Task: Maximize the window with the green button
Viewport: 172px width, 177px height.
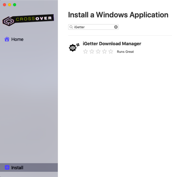Action: [x=15, y=5]
